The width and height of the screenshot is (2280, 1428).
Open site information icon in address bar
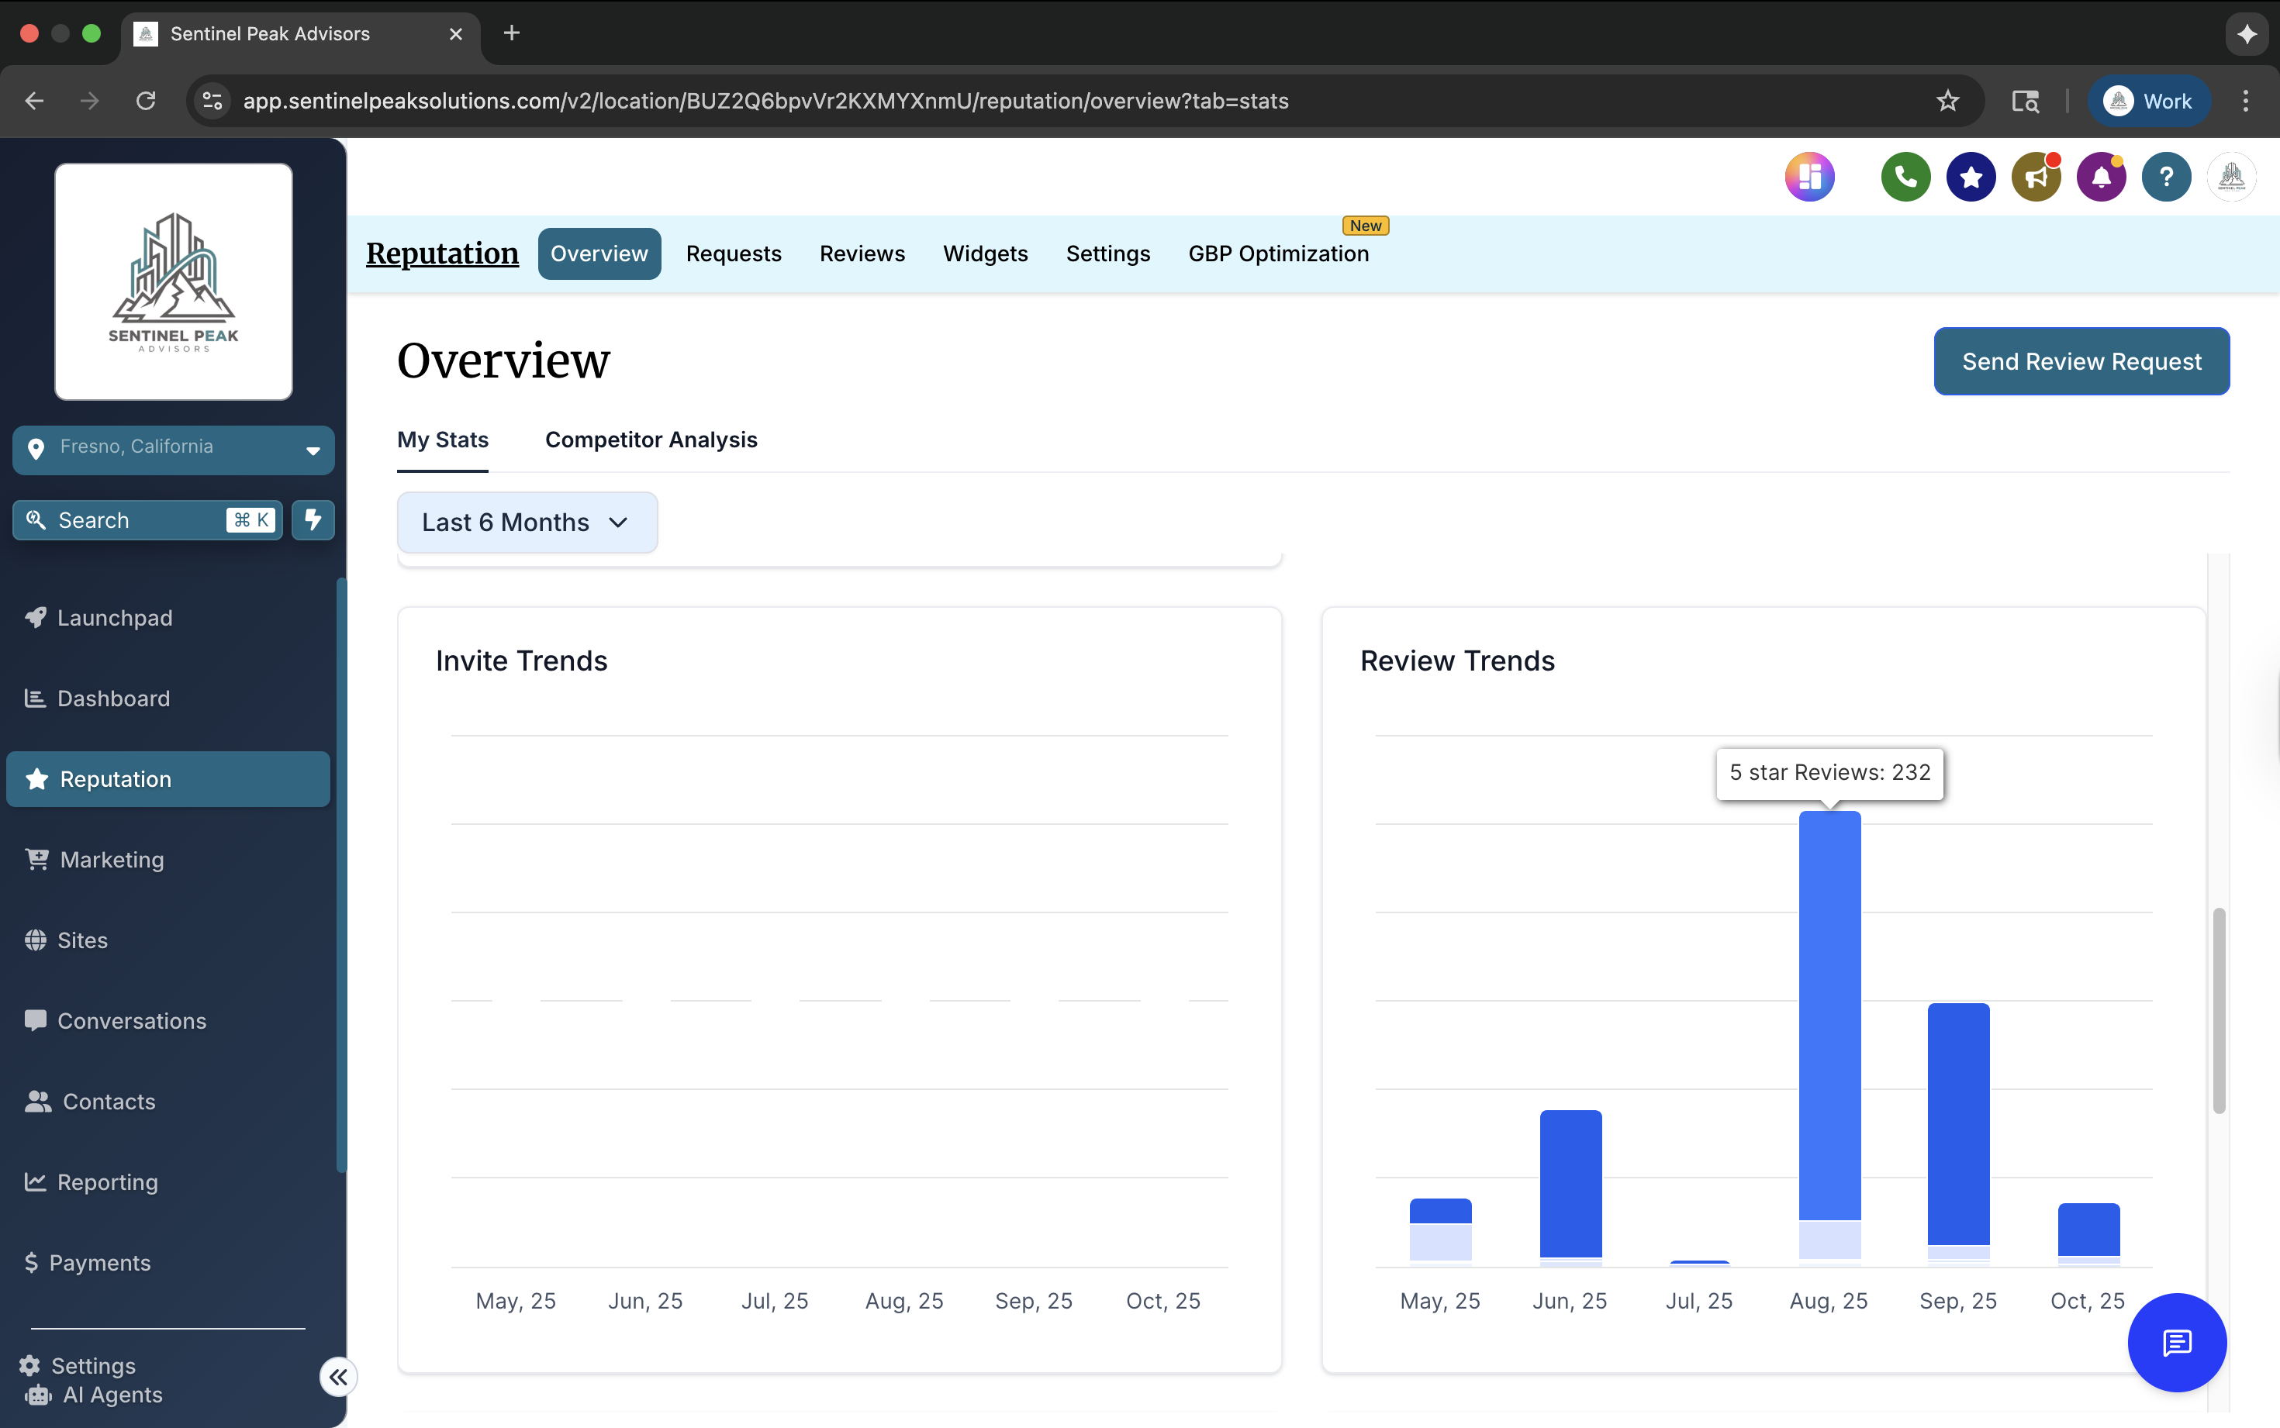click(x=212, y=101)
